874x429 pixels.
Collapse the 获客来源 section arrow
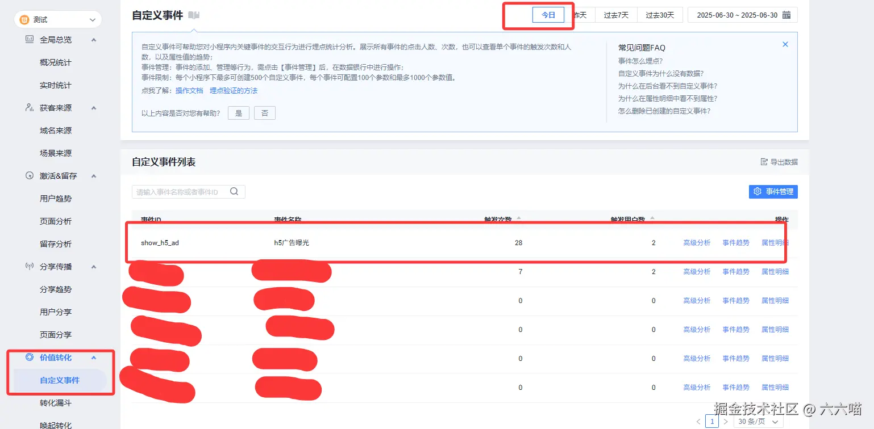point(94,108)
